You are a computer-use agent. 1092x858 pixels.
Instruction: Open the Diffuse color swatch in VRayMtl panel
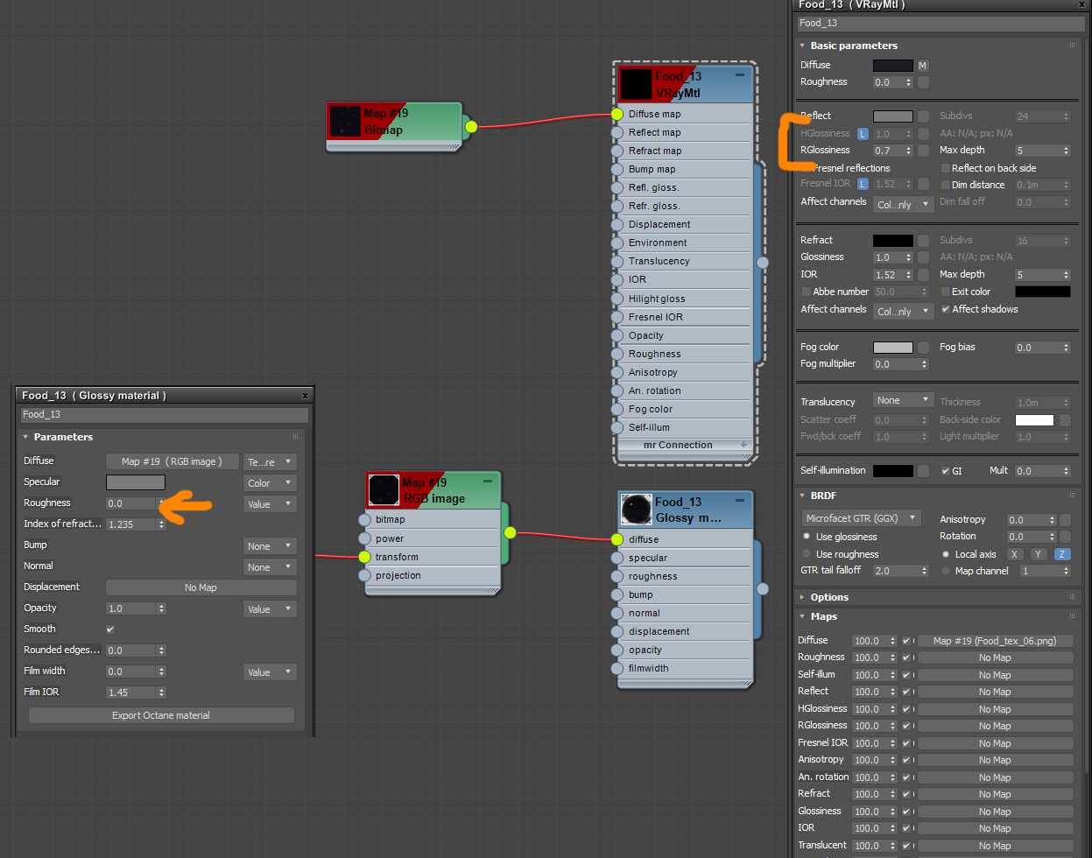tap(892, 66)
